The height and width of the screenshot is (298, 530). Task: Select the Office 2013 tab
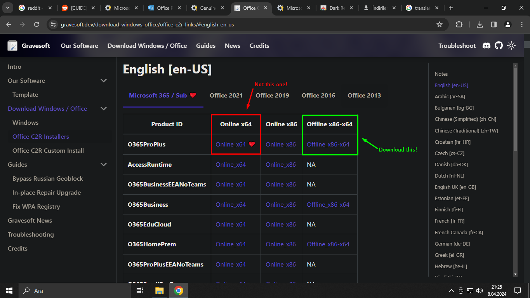[364, 95]
